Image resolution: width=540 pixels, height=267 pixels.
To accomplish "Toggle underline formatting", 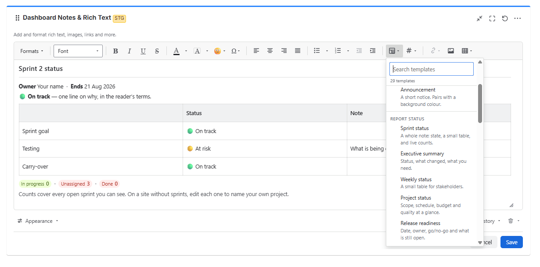I will click(143, 51).
